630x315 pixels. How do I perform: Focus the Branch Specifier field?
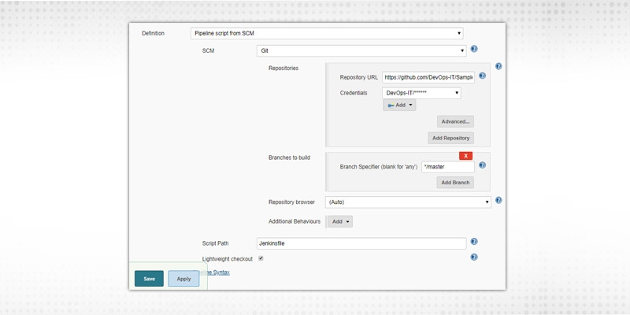click(x=448, y=167)
